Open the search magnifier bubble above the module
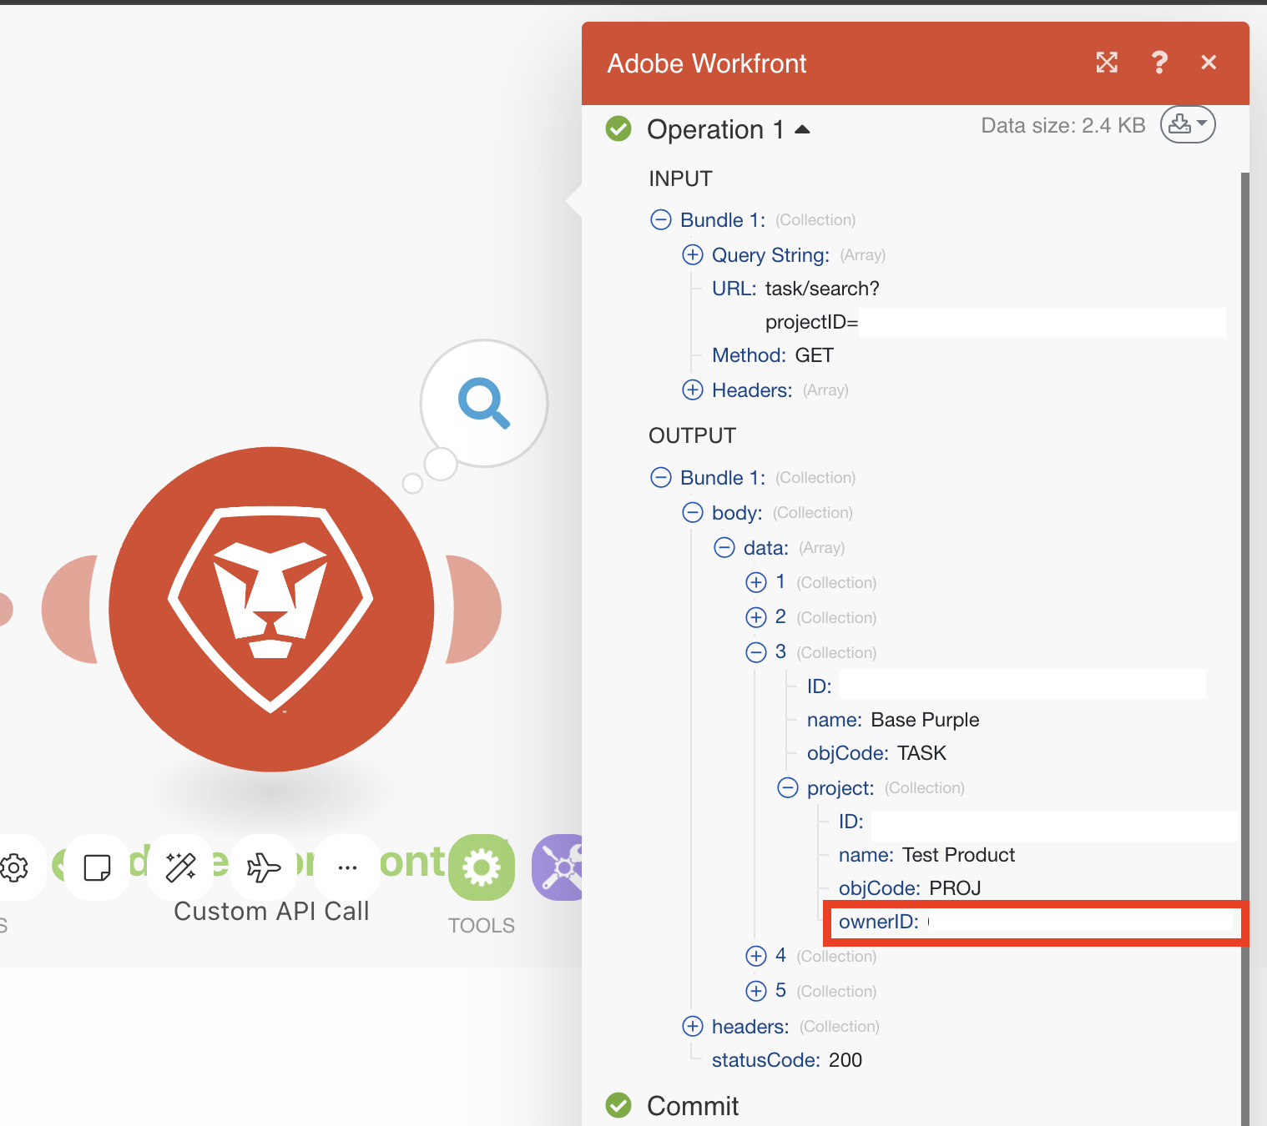The height and width of the screenshot is (1126, 1267). pos(482,404)
